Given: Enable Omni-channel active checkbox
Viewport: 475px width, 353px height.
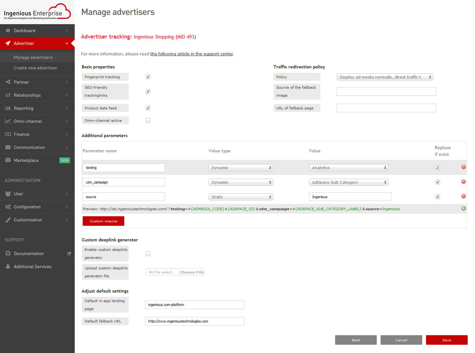Looking at the screenshot, I should pos(148,120).
